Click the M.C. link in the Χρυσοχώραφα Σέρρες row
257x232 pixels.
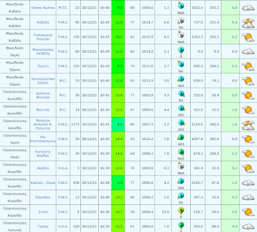63,80
